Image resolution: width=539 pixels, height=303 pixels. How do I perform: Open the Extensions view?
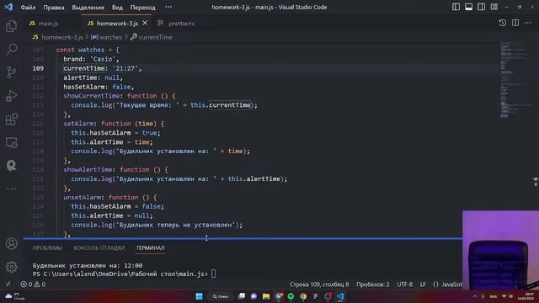coord(11,120)
